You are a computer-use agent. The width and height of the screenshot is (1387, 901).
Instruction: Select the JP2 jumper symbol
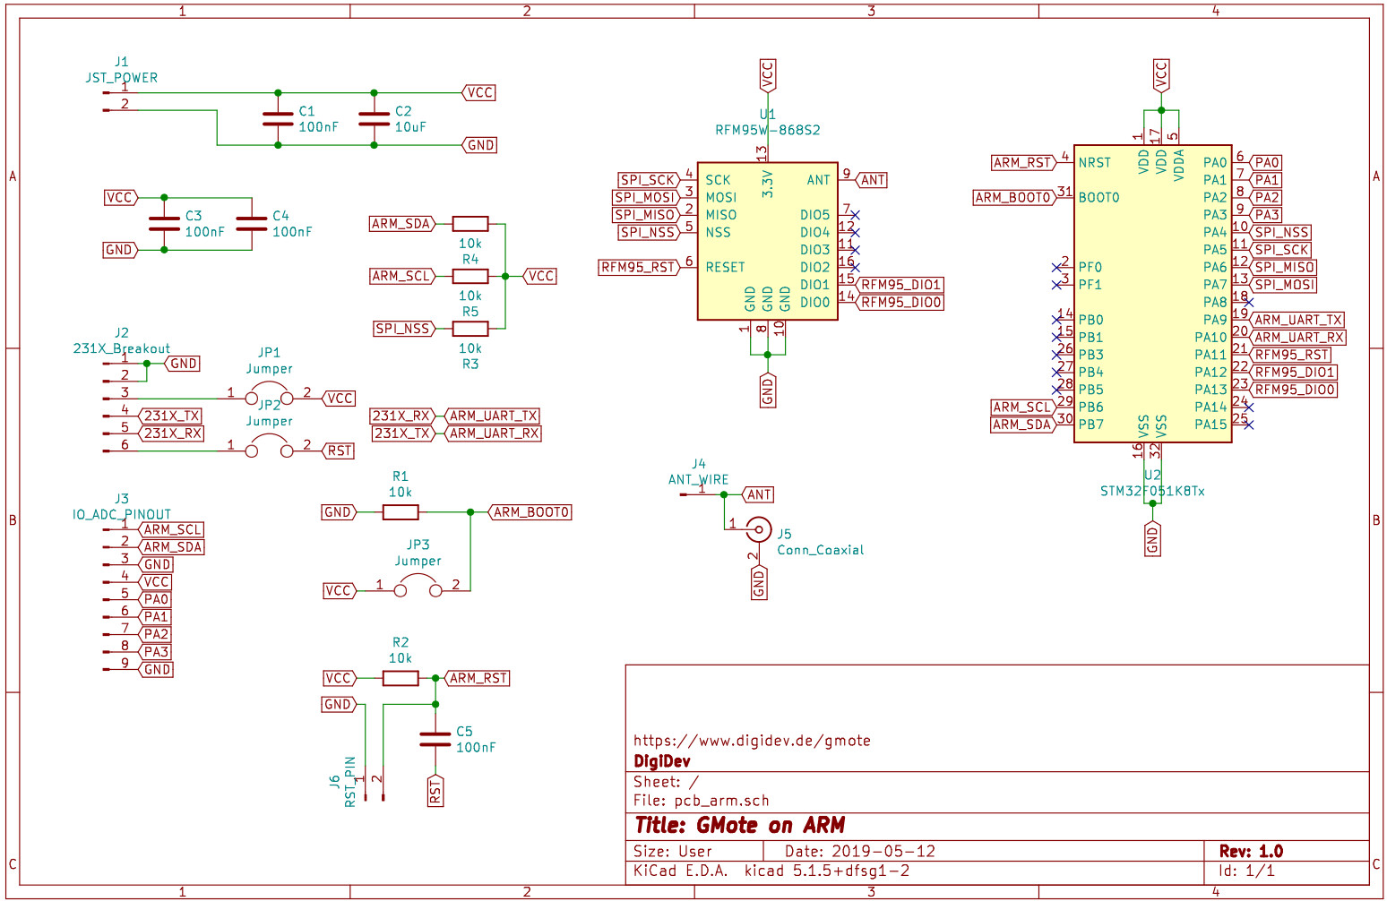click(269, 446)
